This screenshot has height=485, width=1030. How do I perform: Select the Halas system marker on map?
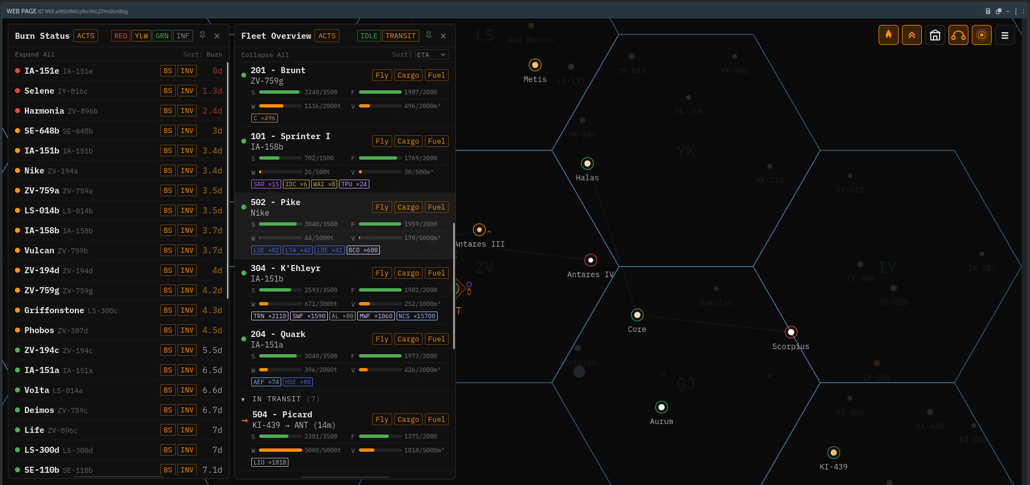(x=587, y=164)
